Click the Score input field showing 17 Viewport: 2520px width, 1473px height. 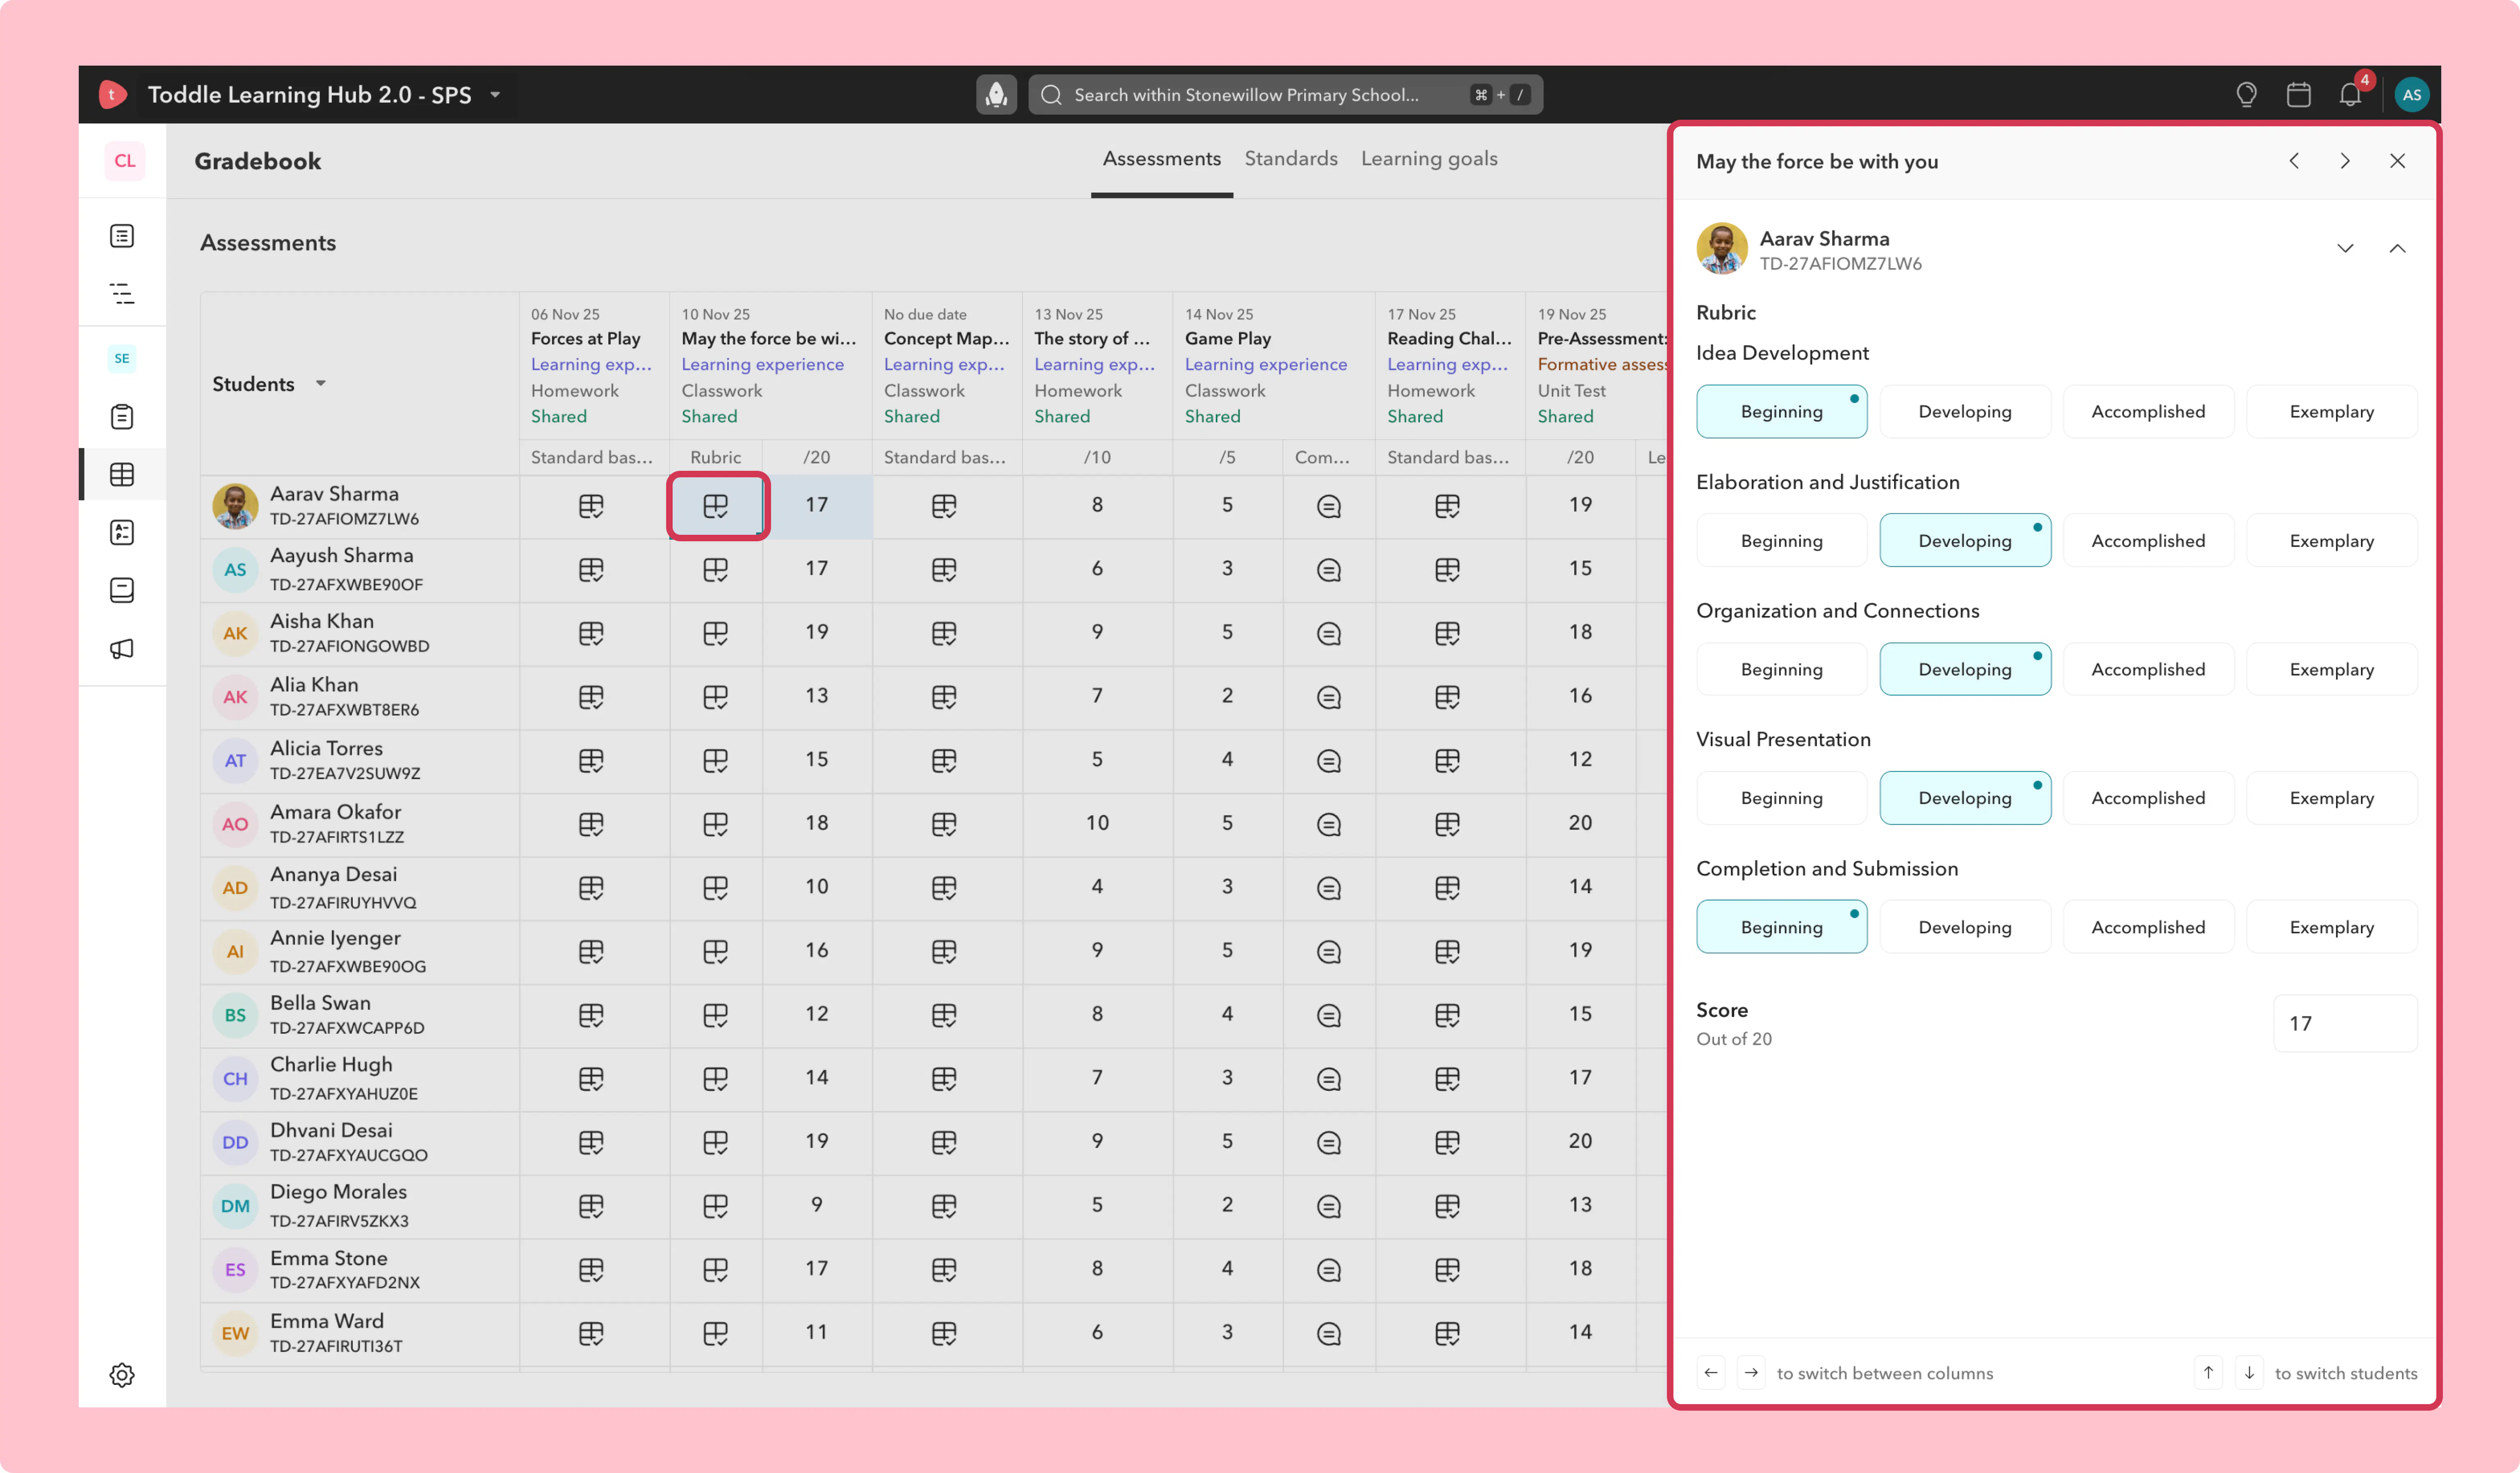click(x=2345, y=1023)
